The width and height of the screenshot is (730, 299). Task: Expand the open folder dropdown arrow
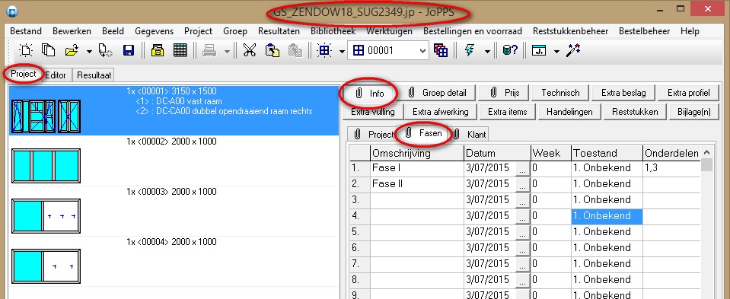pos(89,51)
